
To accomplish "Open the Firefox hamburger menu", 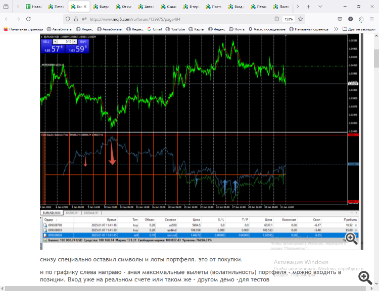I will point(372,19).
